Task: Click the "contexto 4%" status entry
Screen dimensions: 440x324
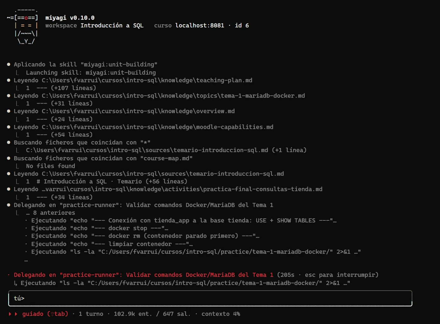Action: pyautogui.click(x=221, y=314)
